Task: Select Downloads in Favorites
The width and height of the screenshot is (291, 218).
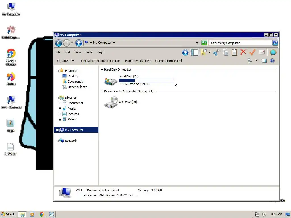Action: click(x=75, y=81)
